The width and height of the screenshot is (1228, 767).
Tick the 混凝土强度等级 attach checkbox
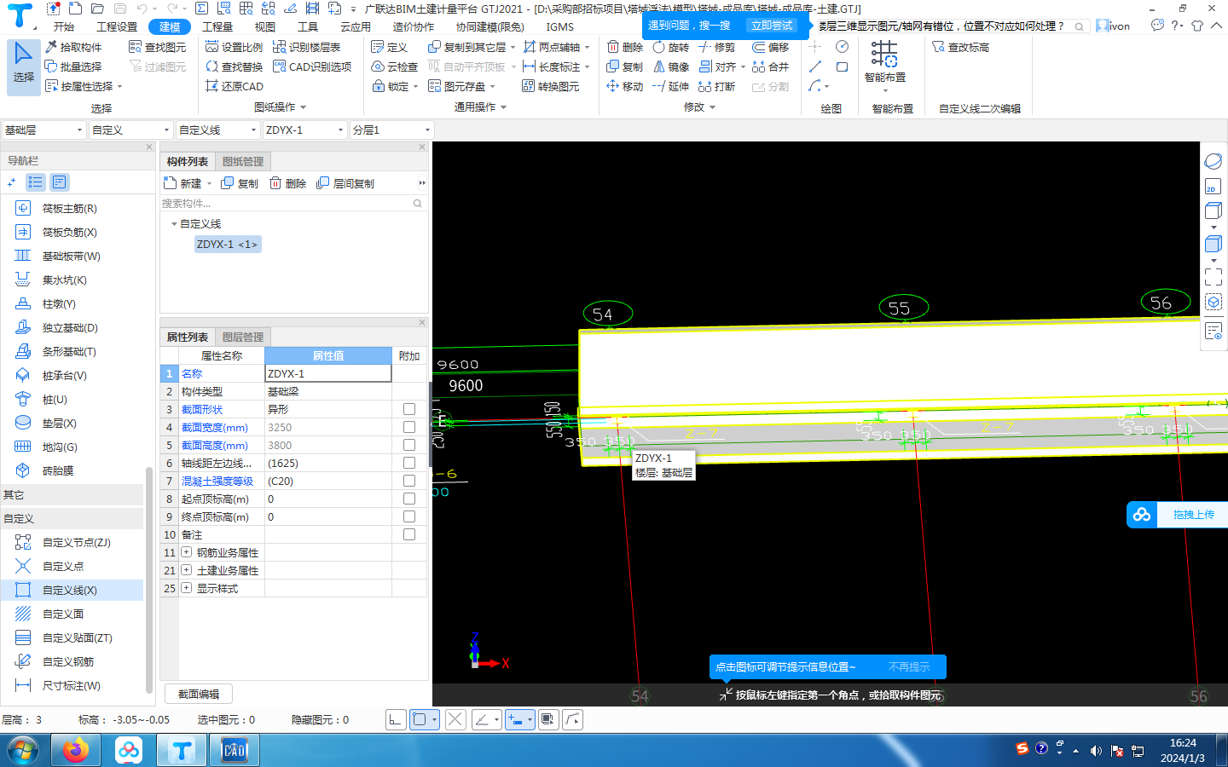coord(409,481)
